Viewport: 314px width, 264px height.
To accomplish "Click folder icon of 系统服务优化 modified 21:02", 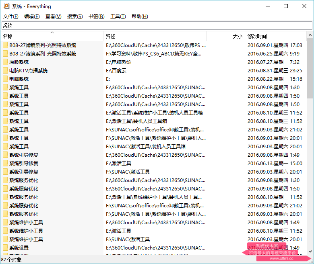I will (x=5, y=205).
